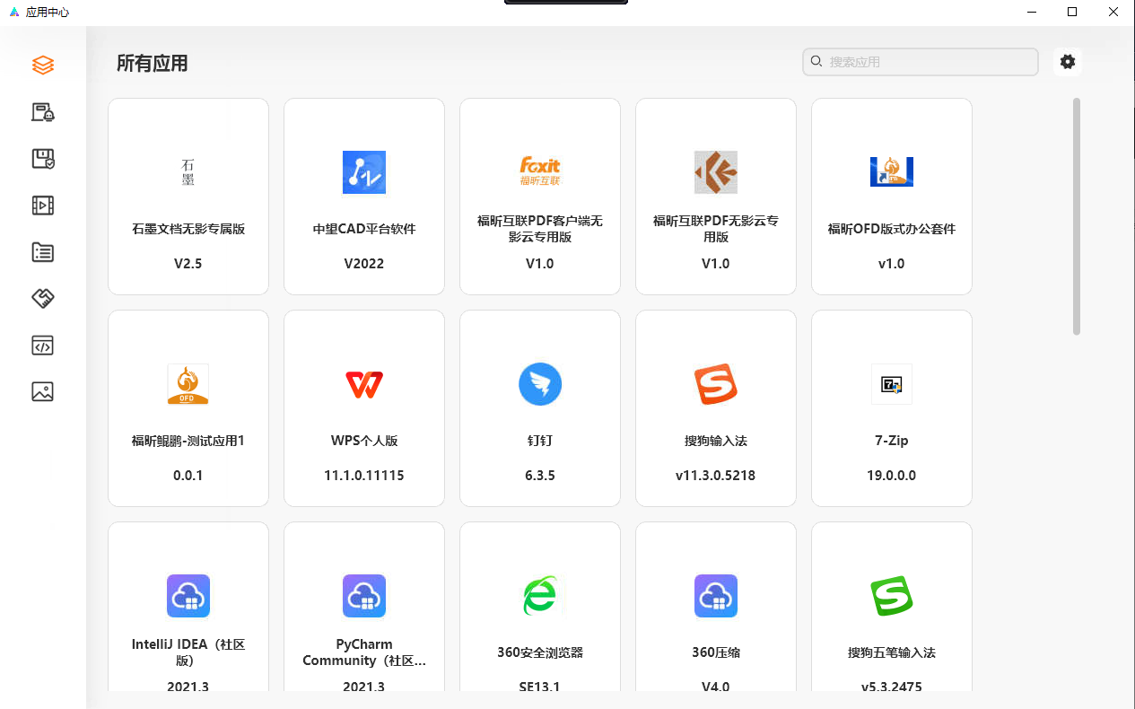Click the red WPS logo icon
Viewport: 1135px width, 709px height.
pyautogui.click(x=364, y=385)
